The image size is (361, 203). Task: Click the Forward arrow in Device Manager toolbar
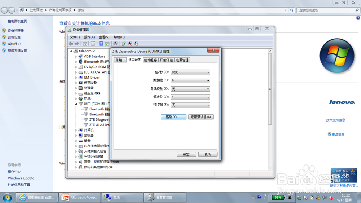77,44
